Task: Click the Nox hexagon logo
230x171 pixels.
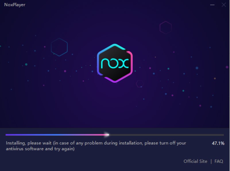Action: pyautogui.click(x=115, y=63)
